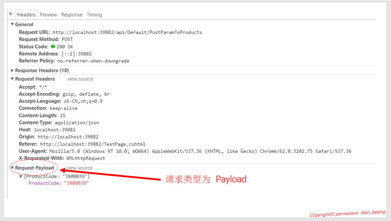Click the Accept */* header row
Image resolution: width=391 pixels, height=221 pixels.
pos(33,87)
